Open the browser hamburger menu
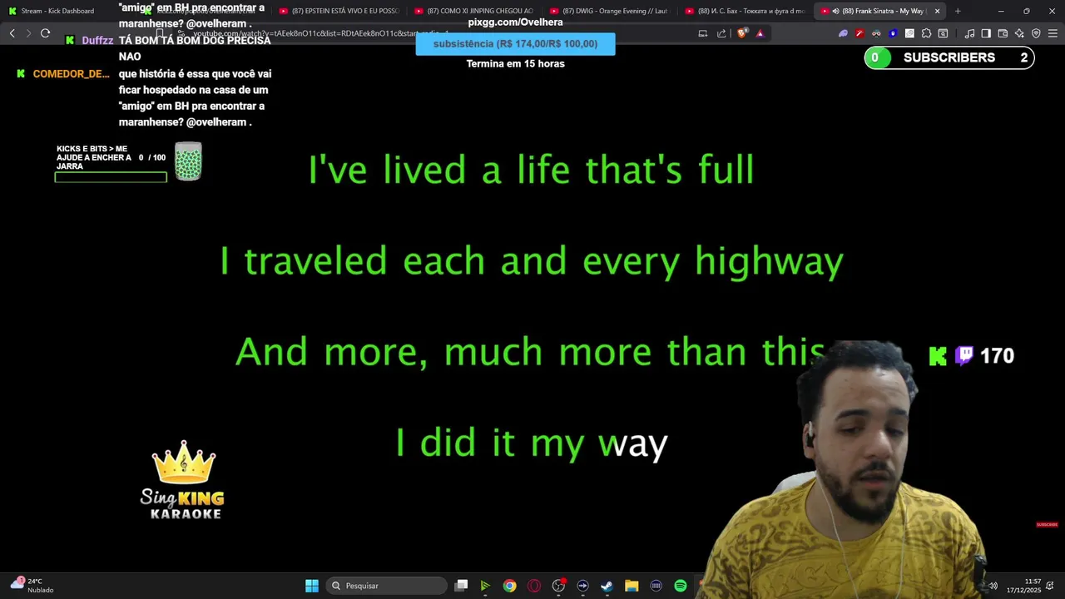 [1053, 33]
